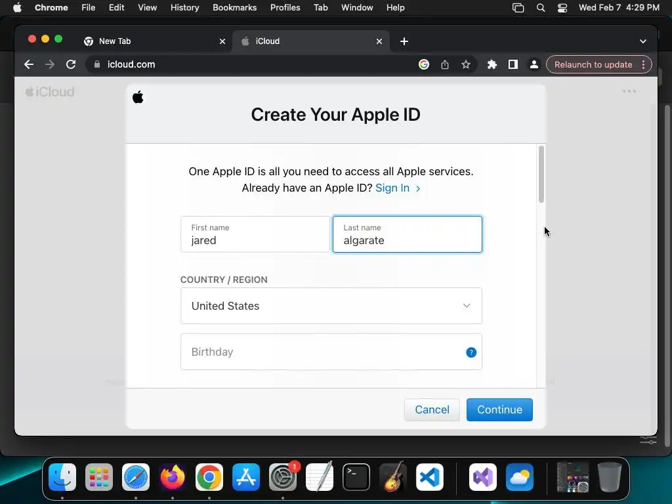Bookmark this page with the star icon
Image resolution: width=672 pixels, height=504 pixels.
click(466, 64)
